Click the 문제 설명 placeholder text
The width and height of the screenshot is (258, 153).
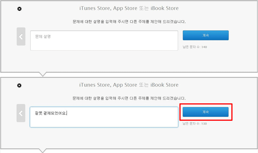43,36
